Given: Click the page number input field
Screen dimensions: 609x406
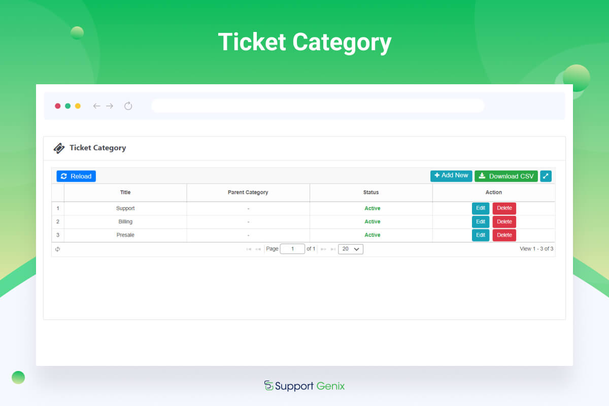Looking at the screenshot, I should 292,249.
